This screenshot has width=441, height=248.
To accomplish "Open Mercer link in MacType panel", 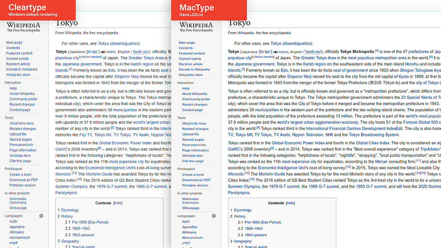I will tap(381, 162).
